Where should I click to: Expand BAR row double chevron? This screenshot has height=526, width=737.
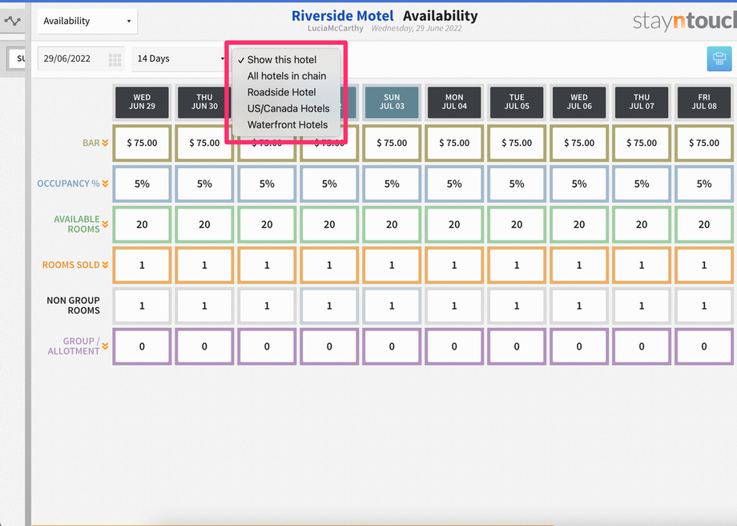(x=105, y=143)
